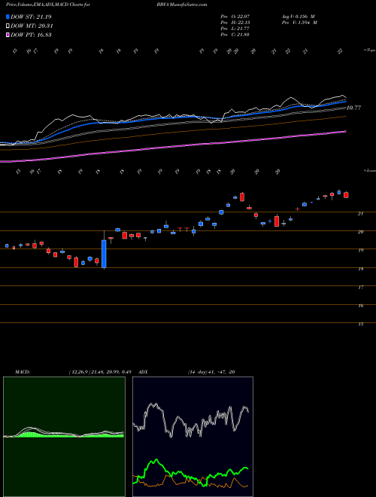Click the tall blue breakout candlestick

point(104,254)
